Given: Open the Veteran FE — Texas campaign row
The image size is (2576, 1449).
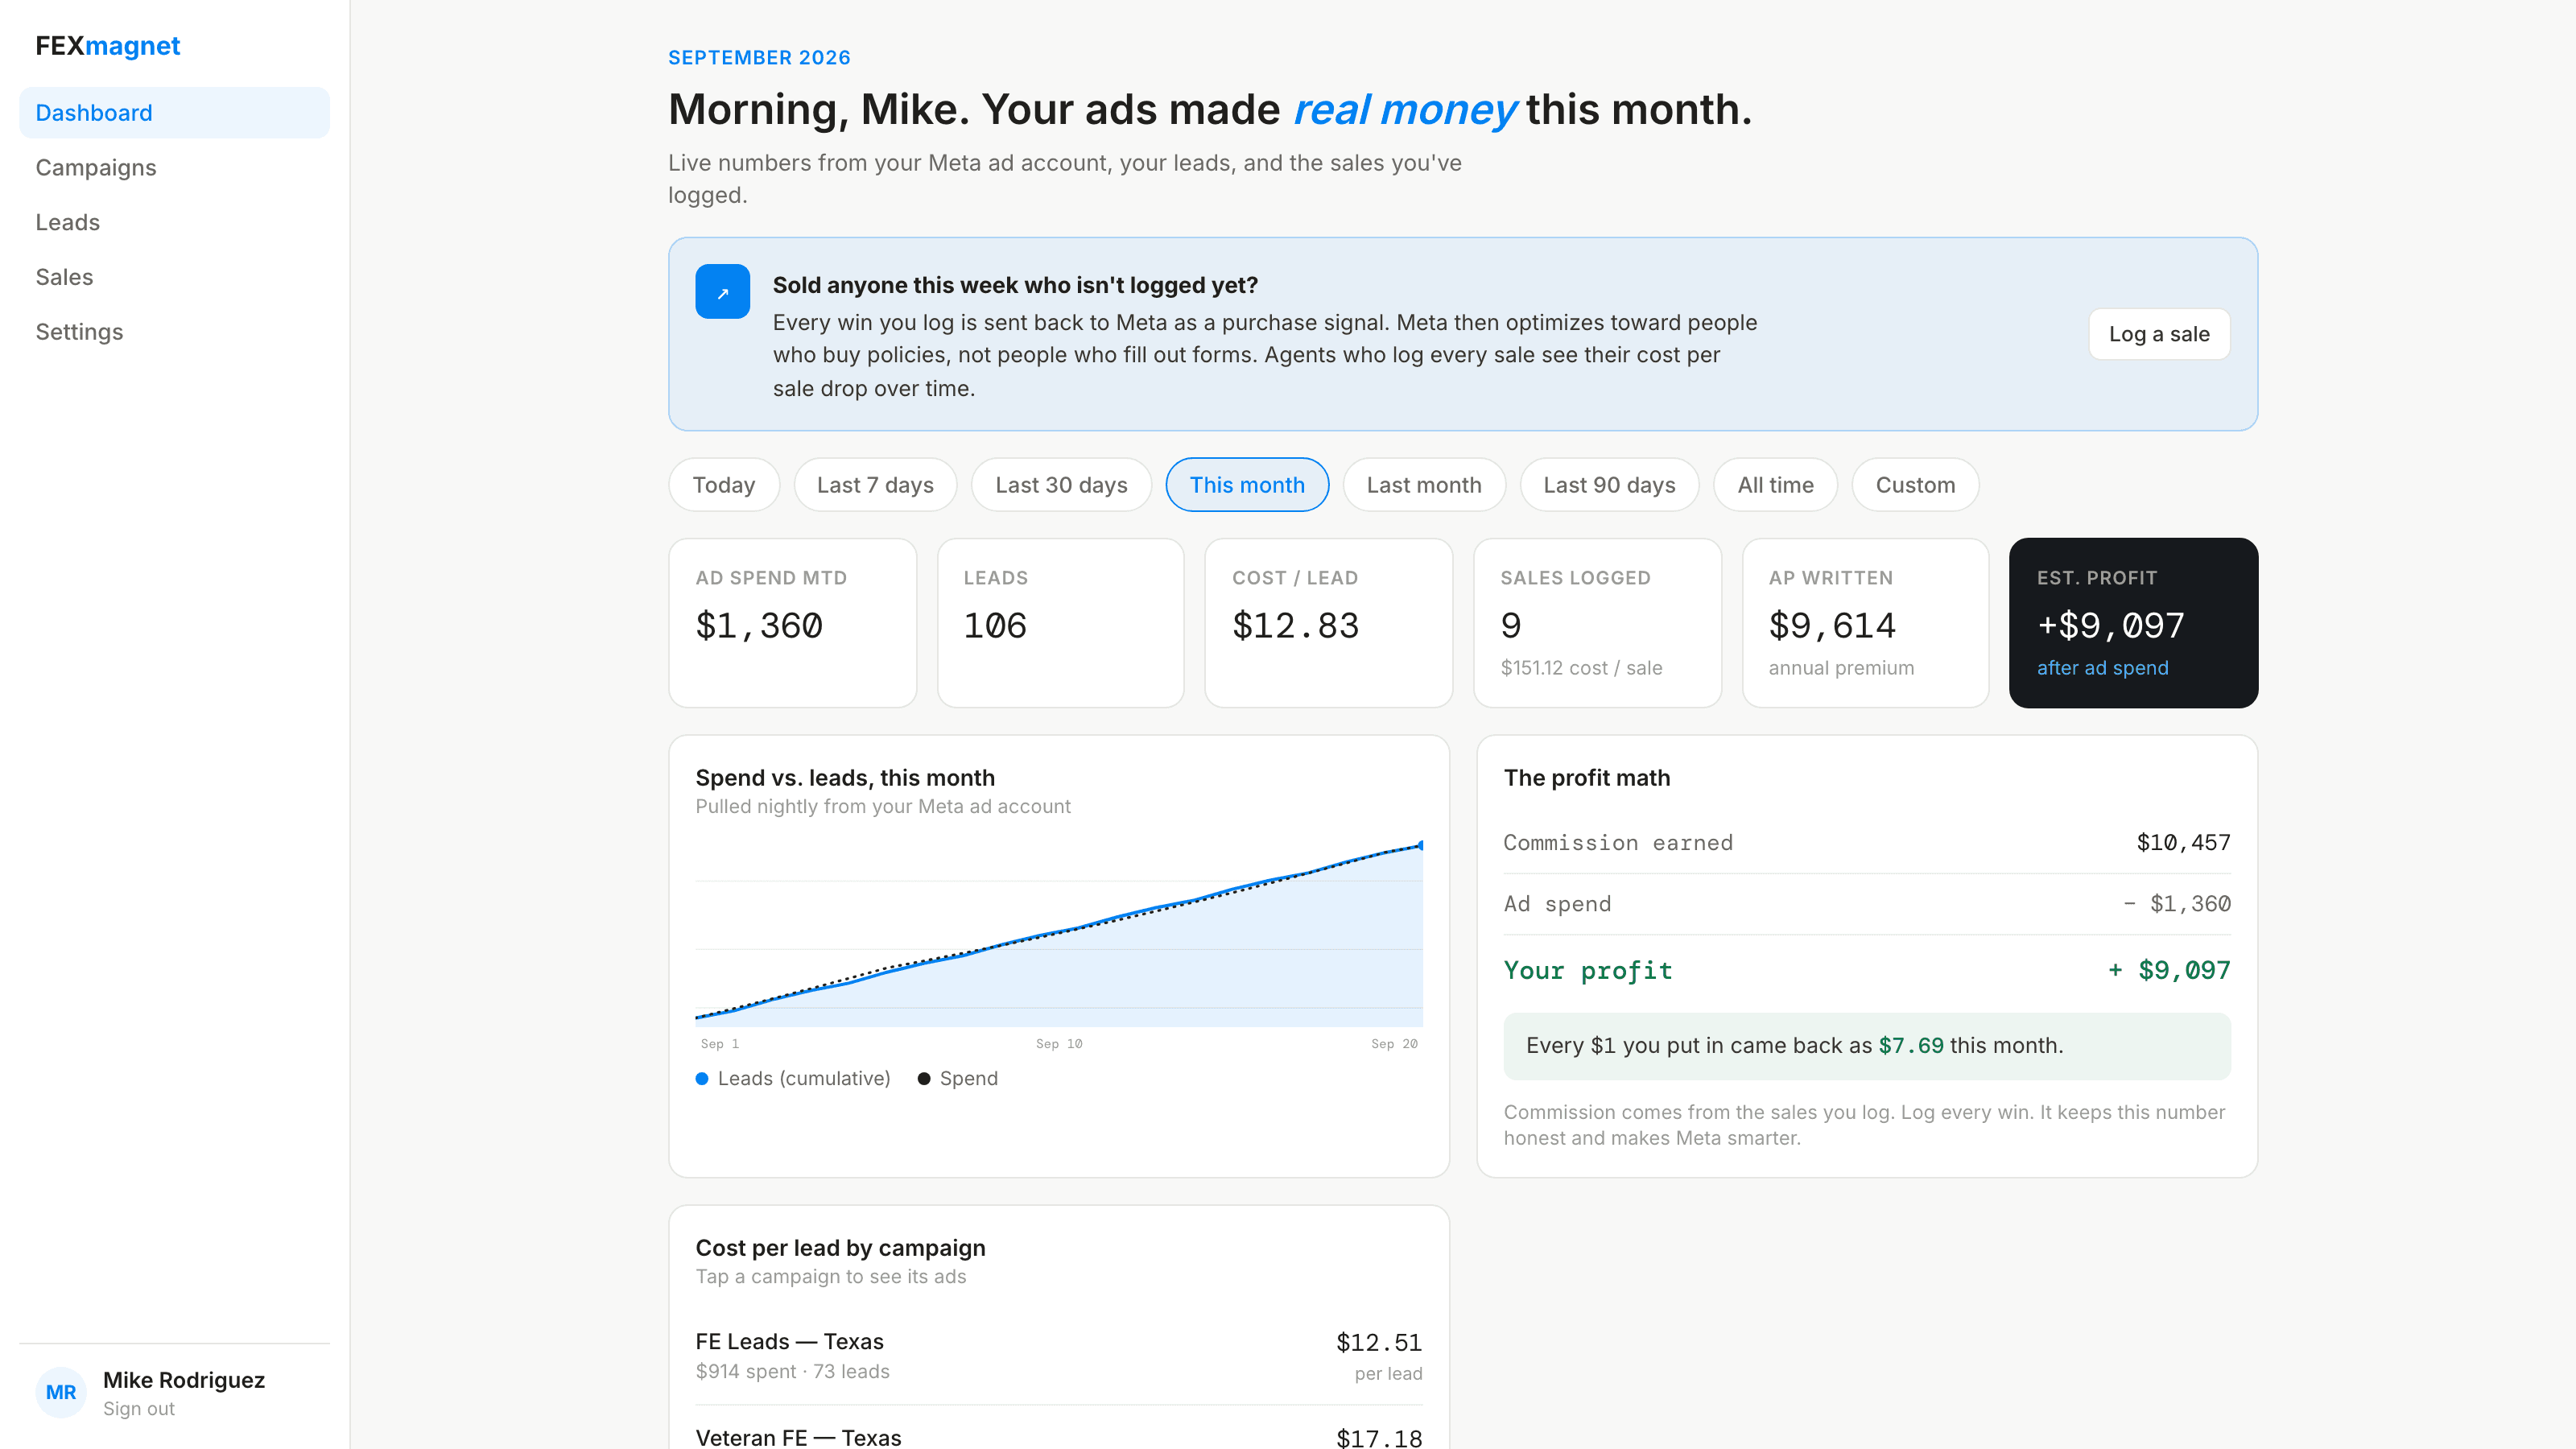Looking at the screenshot, I should pos(1058,1430).
